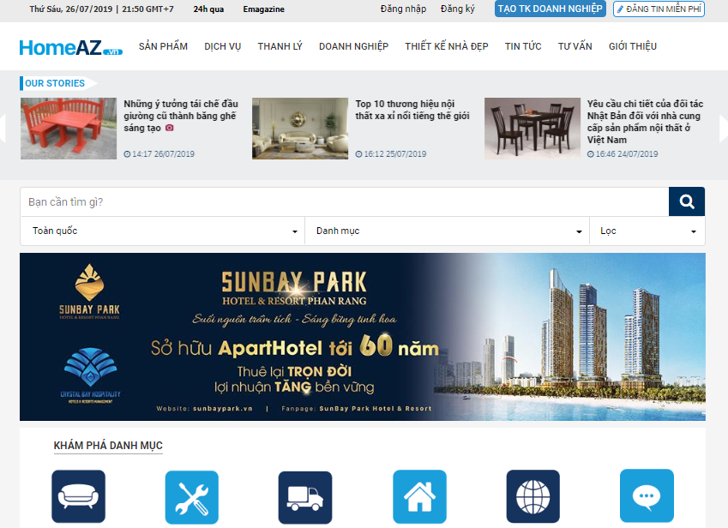
Task: Open the Emagazine link
Action: click(x=264, y=9)
